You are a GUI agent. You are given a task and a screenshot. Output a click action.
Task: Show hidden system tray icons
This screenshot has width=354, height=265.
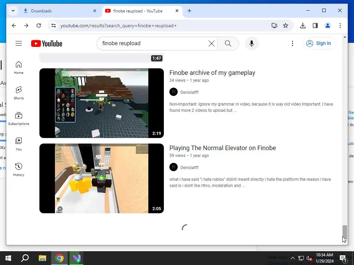292,258
